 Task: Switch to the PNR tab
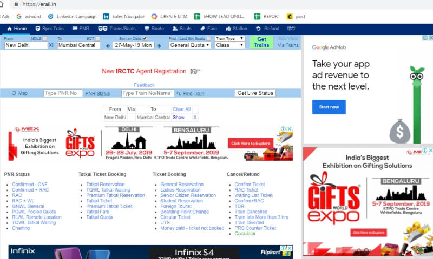(x=81, y=29)
